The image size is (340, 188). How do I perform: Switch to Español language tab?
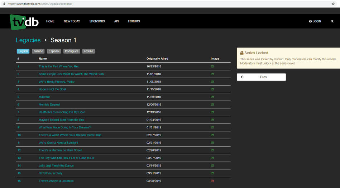point(54,51)
